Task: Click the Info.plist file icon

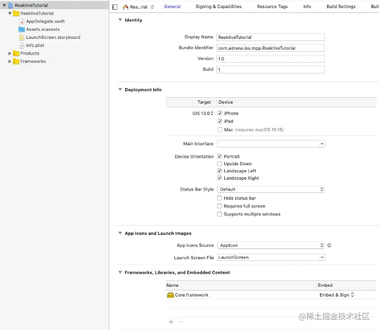Action: coord(22,45)
